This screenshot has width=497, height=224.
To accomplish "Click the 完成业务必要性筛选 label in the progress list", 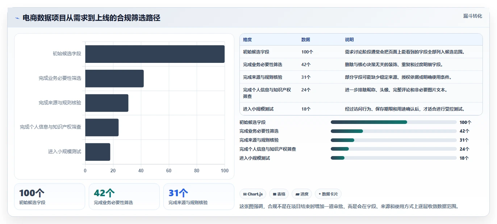I will 259,131.
